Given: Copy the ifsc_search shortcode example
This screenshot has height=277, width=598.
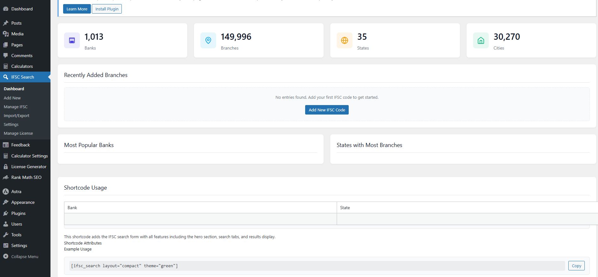Looking at the screenshot, I should [x=576, y=266].
